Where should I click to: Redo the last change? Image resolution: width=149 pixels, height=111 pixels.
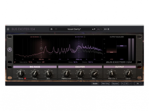point(130,84)
